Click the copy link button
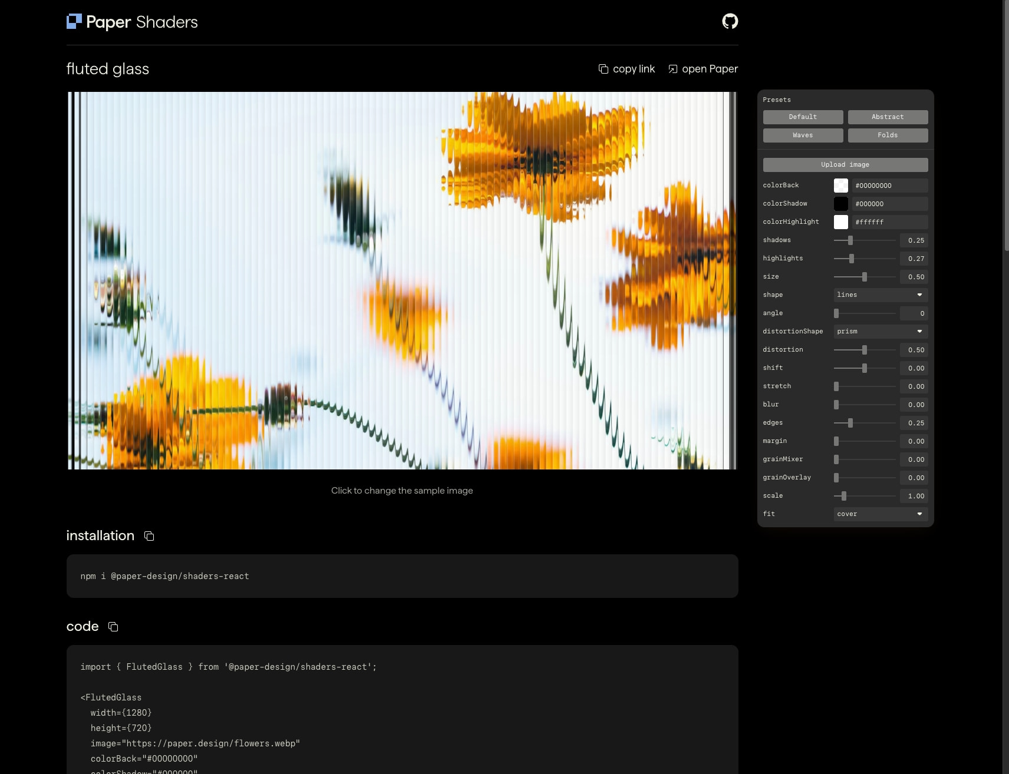The height and width of the screenshot is (774, 1009). 626,69
